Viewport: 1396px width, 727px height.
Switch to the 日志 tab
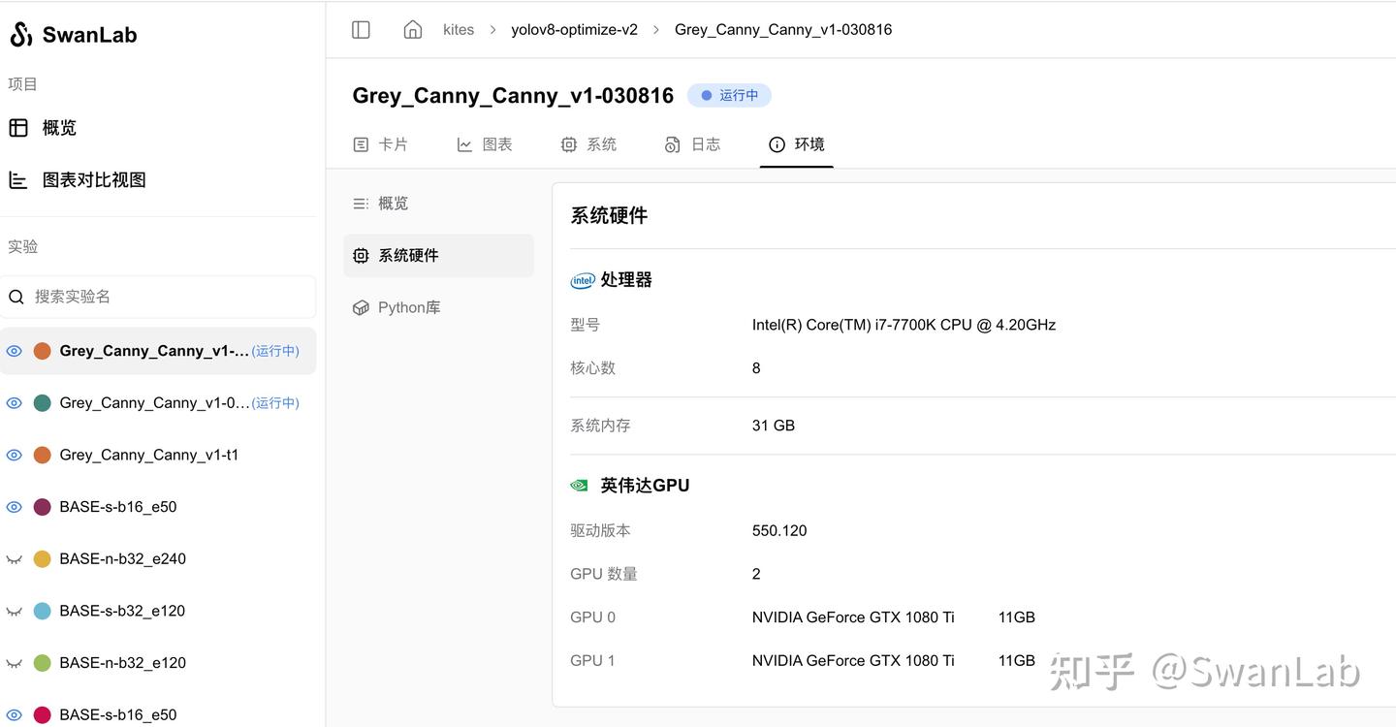[x=692, y=144]
